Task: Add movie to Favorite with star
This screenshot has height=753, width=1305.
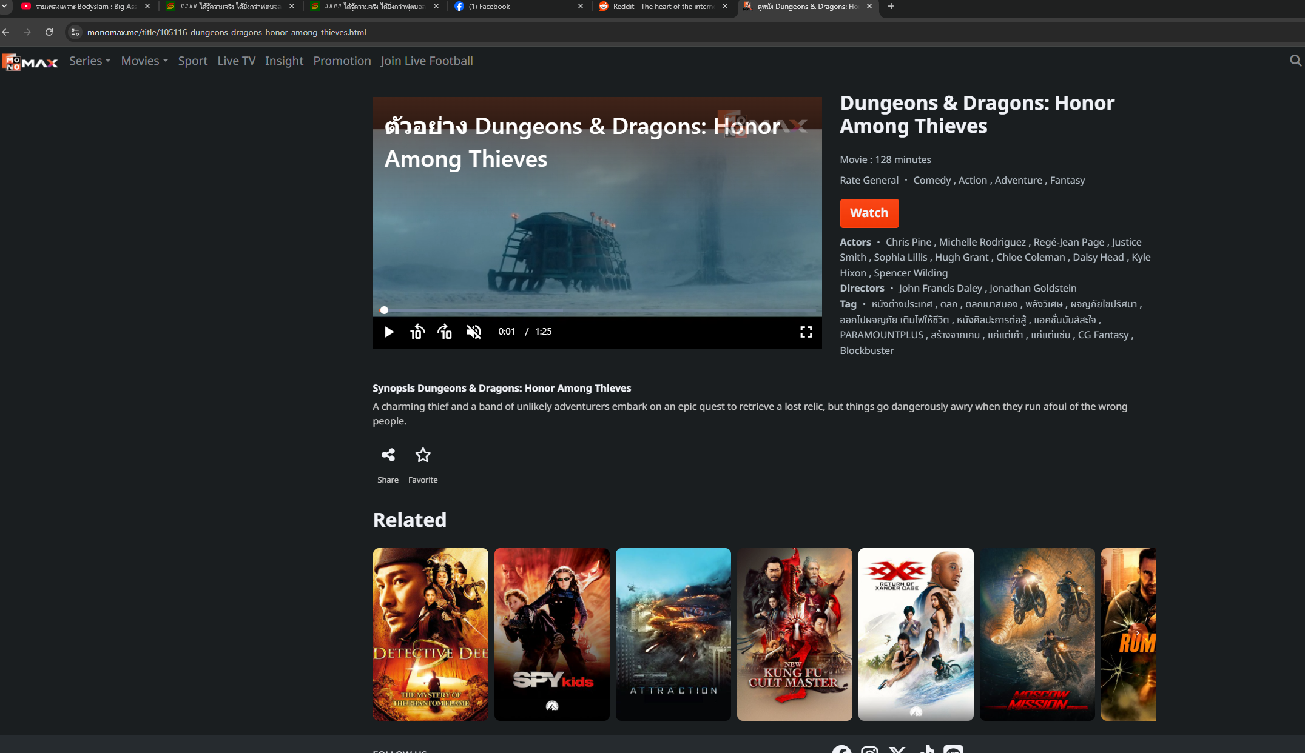Action: pyautogui.click(x=423, y=464)
